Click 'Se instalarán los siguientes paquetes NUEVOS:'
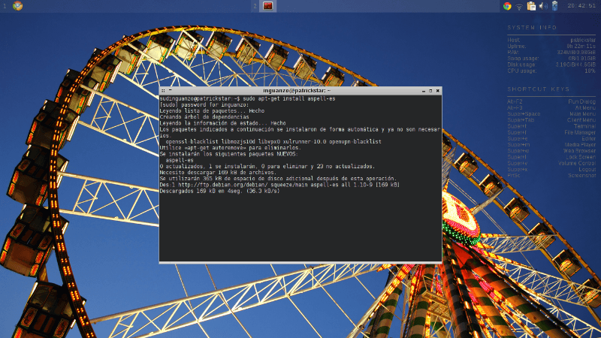Image resolution: width=601 pixels, height=338 pixels. coord(229,154)
